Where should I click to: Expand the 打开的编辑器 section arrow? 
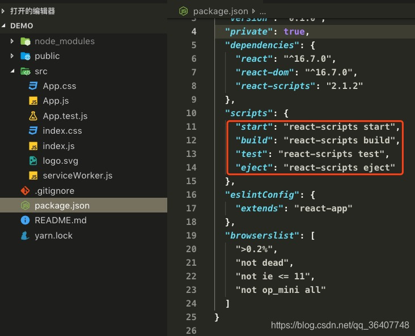coord(3,11)
